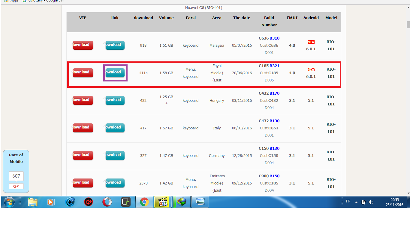Click the teal link download button for Hungary
The width and height of the screenshot is (410, 236).
point(115,100)
